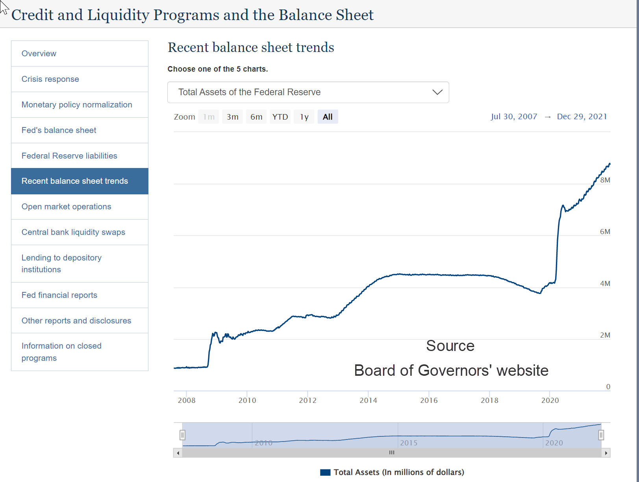639x482 pixels.
Task: Click the navigator scrollbar center grip
Action: point(392,453)
